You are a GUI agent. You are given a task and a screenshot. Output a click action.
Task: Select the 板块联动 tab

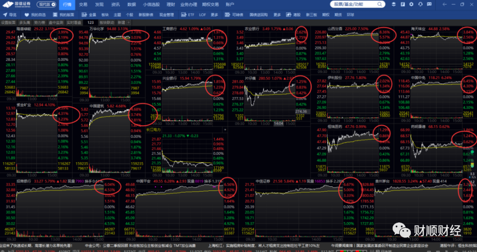point(107,22)
